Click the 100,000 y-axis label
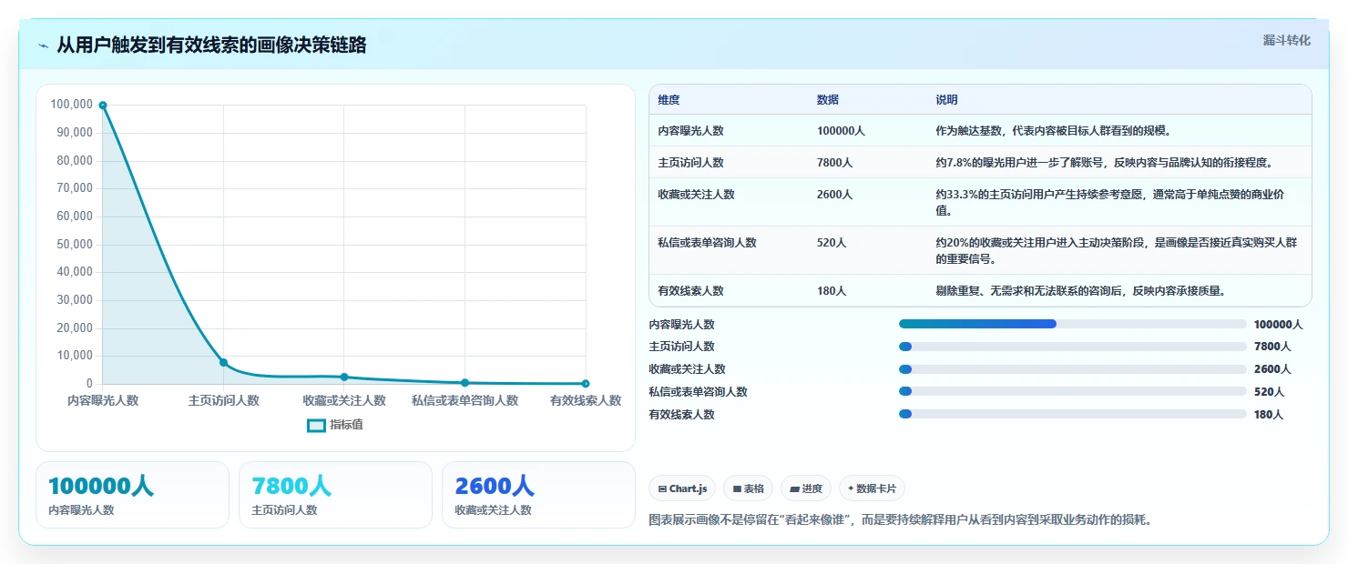Screen dimensions: 1348x564 72,105
